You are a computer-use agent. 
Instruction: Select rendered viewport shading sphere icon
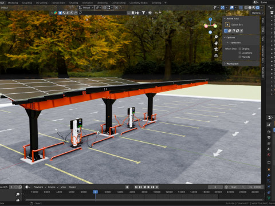pos(258,7)
